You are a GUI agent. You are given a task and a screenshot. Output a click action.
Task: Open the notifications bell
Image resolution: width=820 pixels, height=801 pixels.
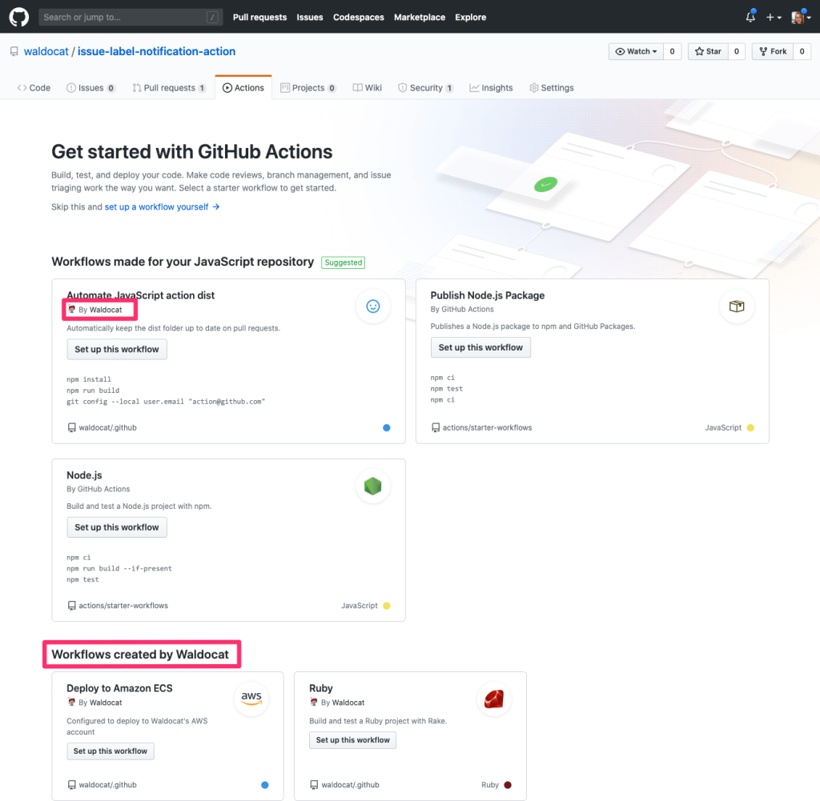point(750,17)
